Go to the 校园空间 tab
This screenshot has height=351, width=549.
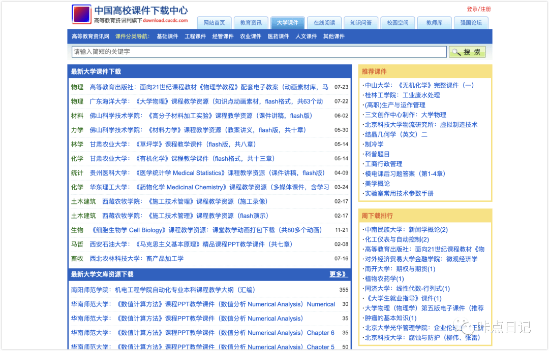click(x=398, y=23)
